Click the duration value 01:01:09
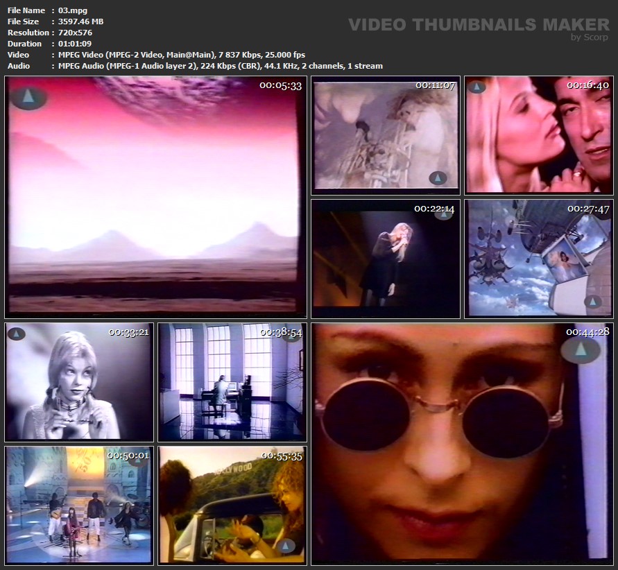This screenshot has width=618, height=570. (x=75, y=44)
